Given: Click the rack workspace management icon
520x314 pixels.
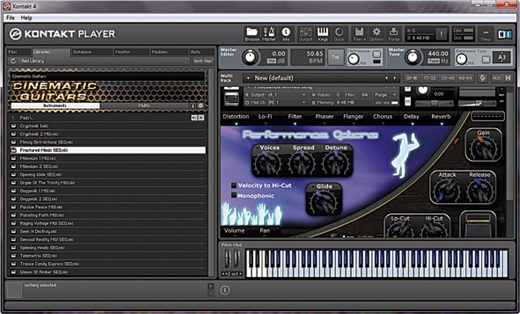Looking at the screenshot, I should click(x=482, y=78).
